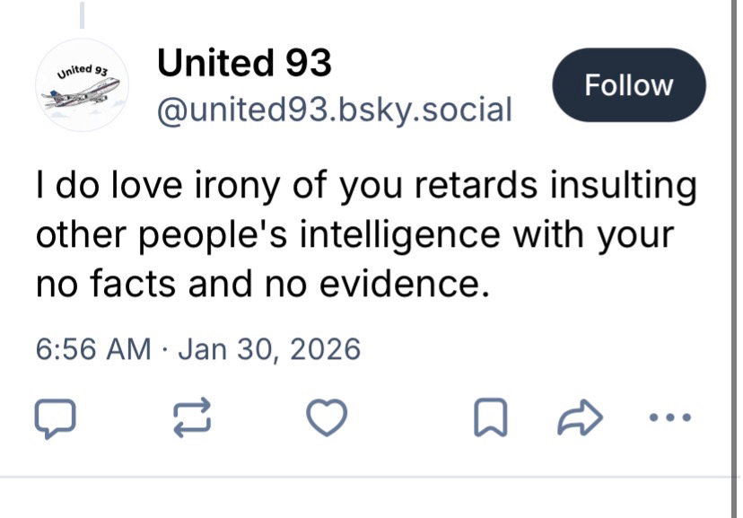Open the United 93 profile avatar
The height and width of the screenshot is (518, 743).
pyautogui.click(x=82, y=88)
